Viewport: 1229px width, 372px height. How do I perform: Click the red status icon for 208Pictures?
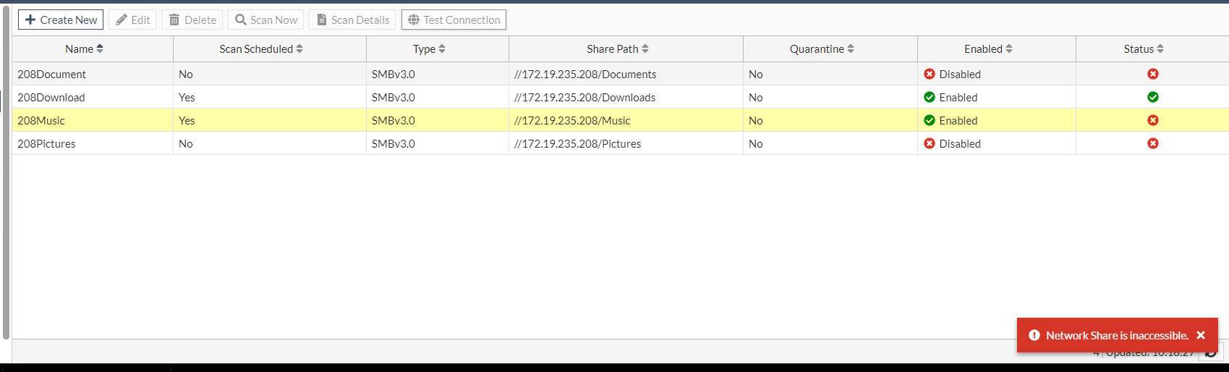pyautogui.click(x=1152, y=143)
